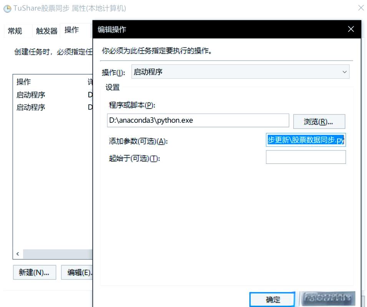Click the 编辑(E) button in properties window

click(x=77, y=272)
